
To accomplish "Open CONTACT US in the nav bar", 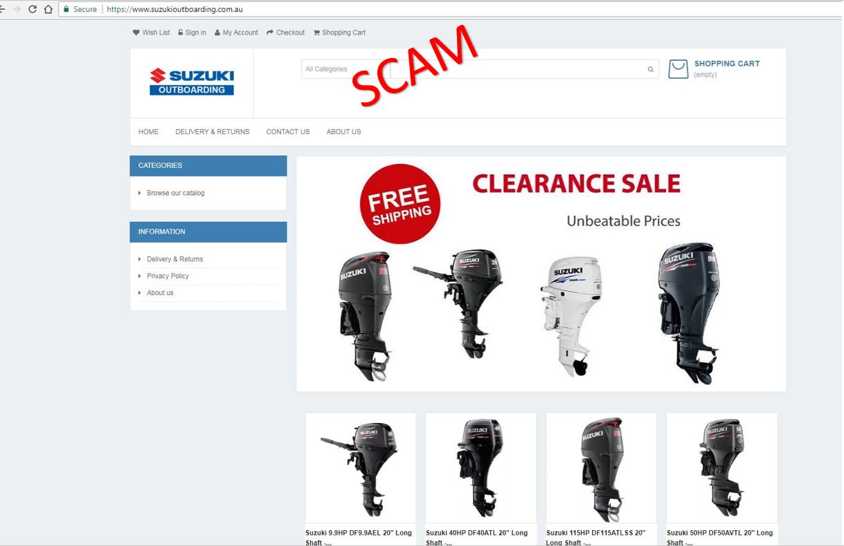I will 288,132.
